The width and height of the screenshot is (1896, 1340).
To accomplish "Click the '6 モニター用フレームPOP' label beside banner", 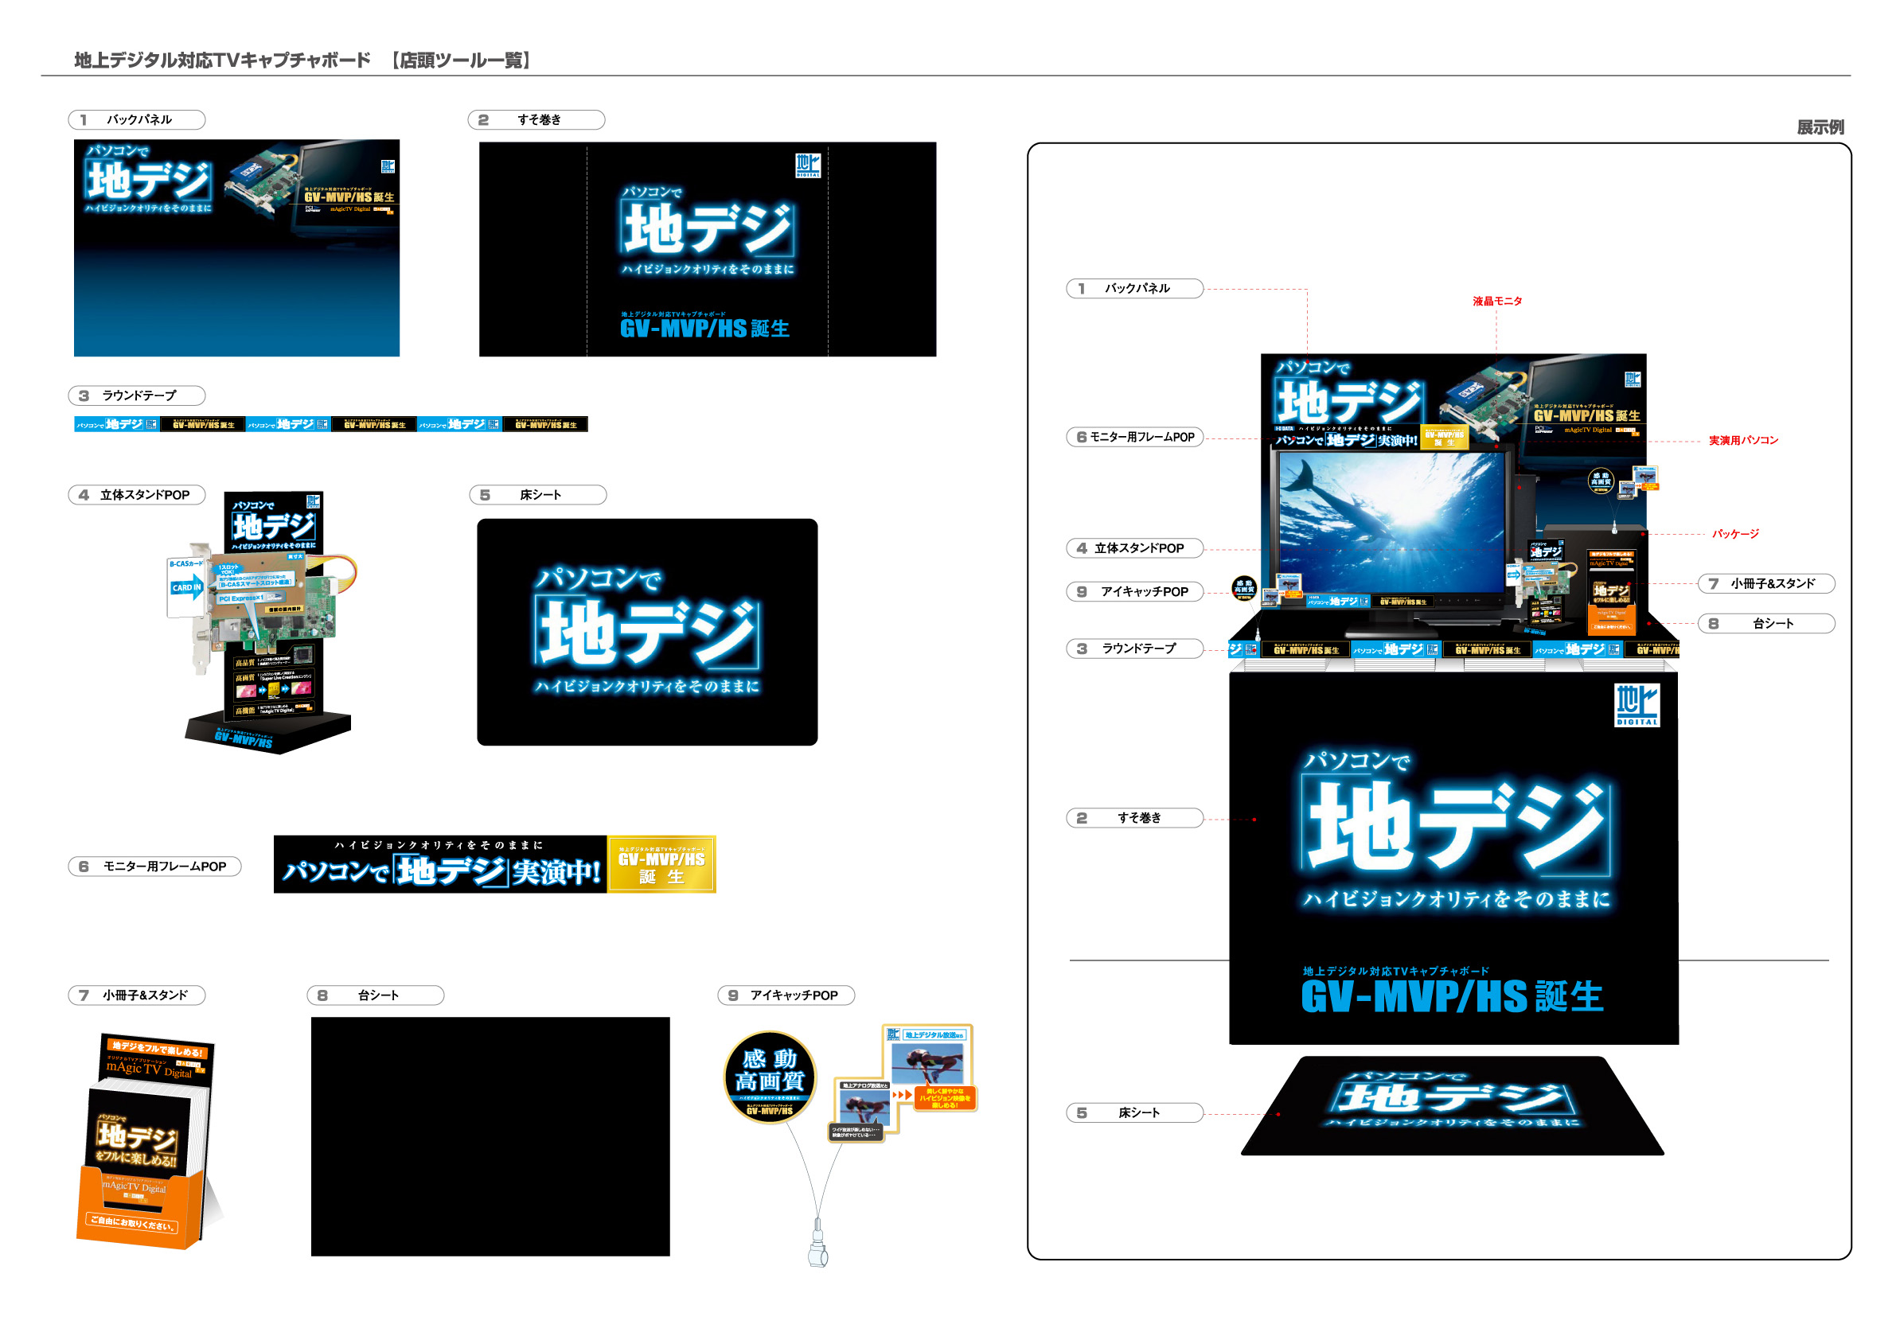I will point(154,866).
